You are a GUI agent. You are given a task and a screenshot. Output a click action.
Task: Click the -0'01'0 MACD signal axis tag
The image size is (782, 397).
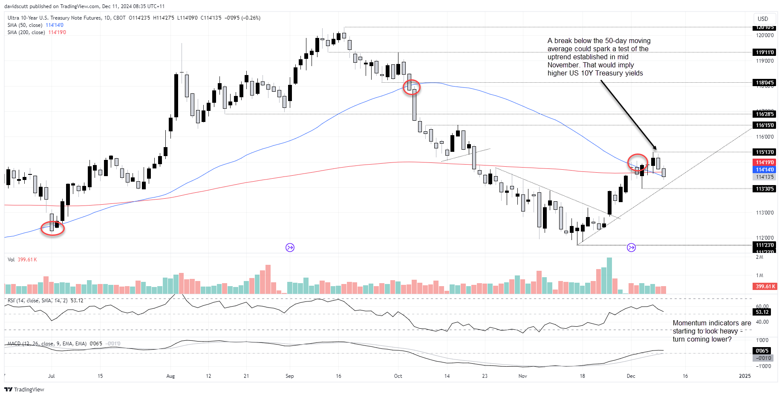click(x=762, y=358)
